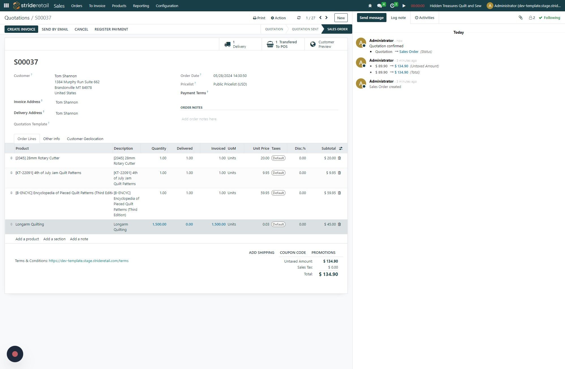Screen dimensions: 565x369
Task: Open the attachments paperclip icon
Action: [521, 18]
